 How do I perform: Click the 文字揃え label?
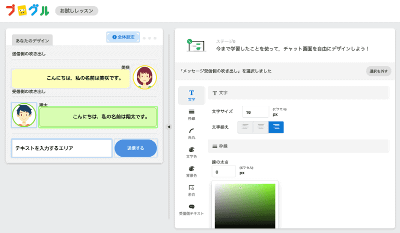[220, 127]
